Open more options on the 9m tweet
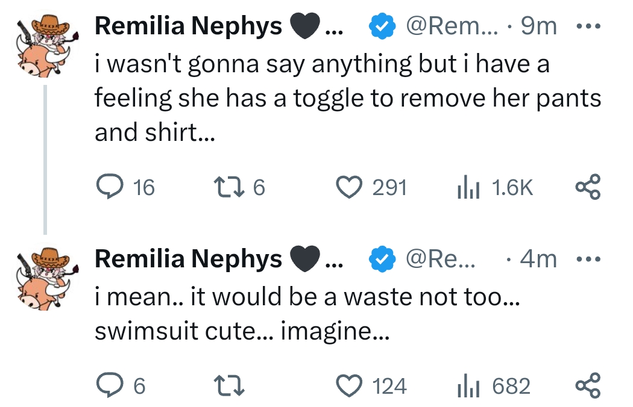Screen dimensions: 633x407 (588, 26)
